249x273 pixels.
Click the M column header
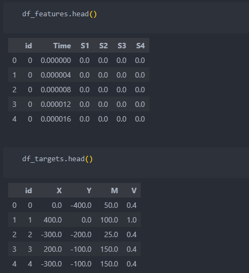pos(115,191)
